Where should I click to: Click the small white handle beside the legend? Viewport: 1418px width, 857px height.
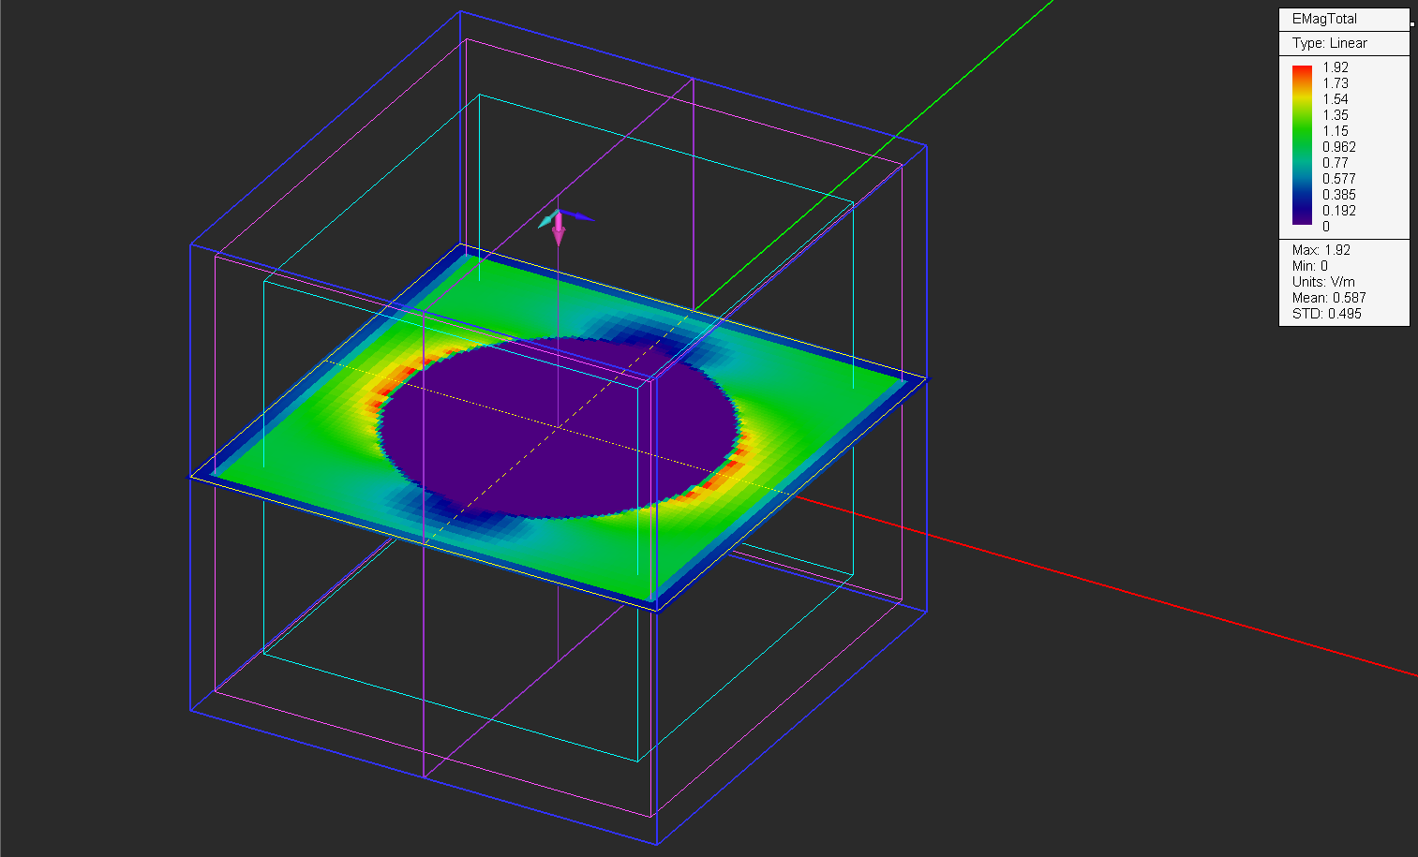pos(1412,23)
